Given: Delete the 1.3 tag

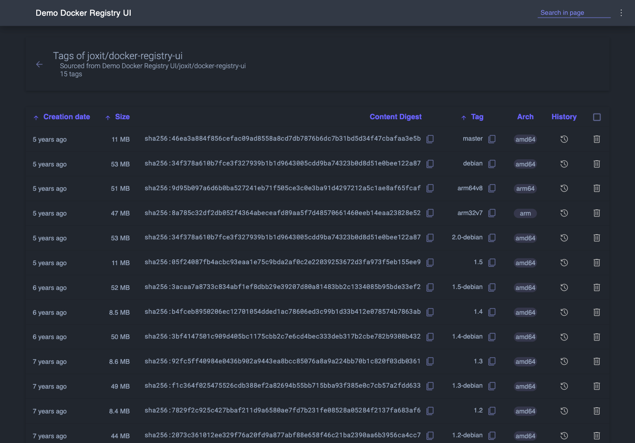Looking at the screenshot, I should 596,361.
